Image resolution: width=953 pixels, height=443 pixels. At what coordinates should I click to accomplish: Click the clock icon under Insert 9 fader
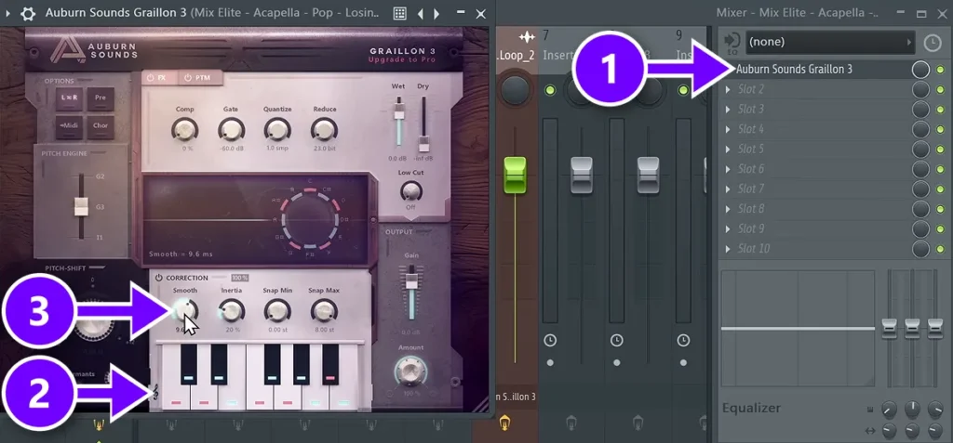coord(684,340)
